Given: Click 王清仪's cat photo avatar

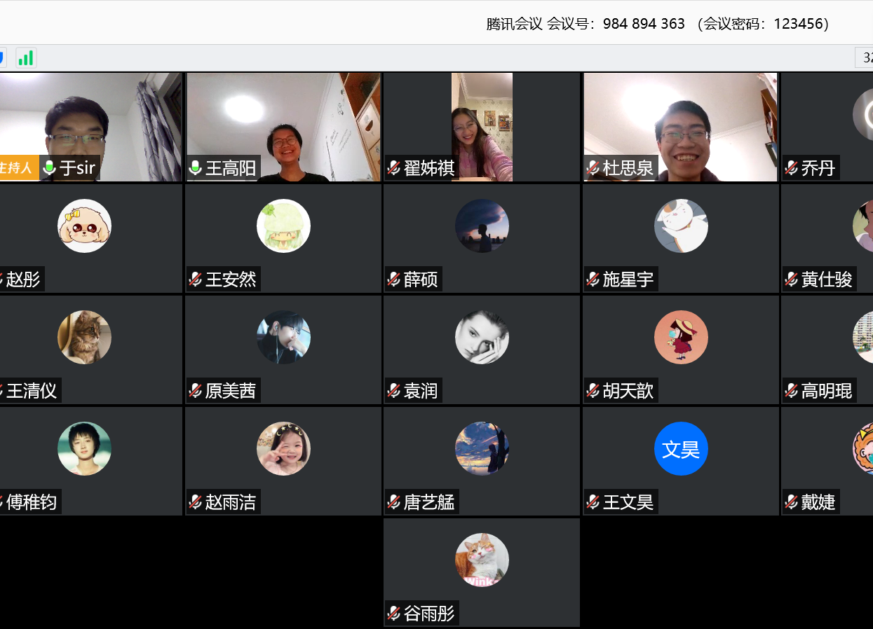Looking at the screenshot, I should 84,338.
